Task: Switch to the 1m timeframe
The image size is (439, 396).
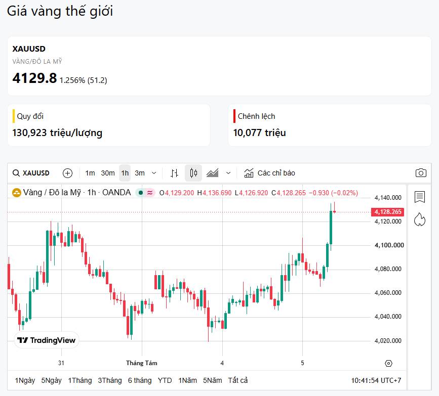Action: [x=90, y=173]
